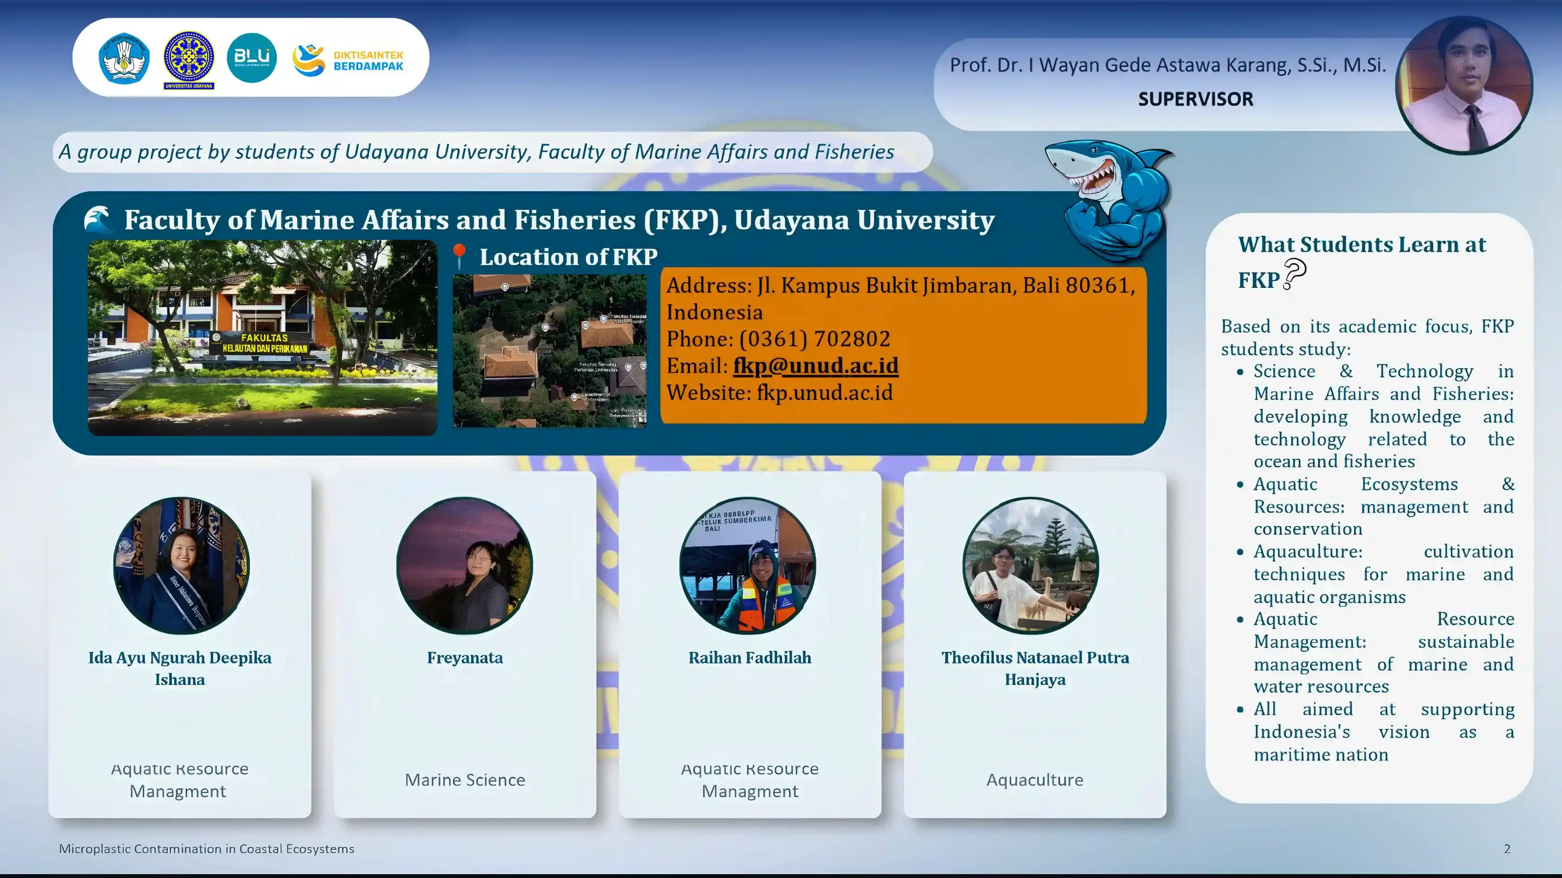Select Theofilus Natanael Putra Hanjaya's photo
This screenshot has height=878, width=1562.
(x=1031, y=565)
